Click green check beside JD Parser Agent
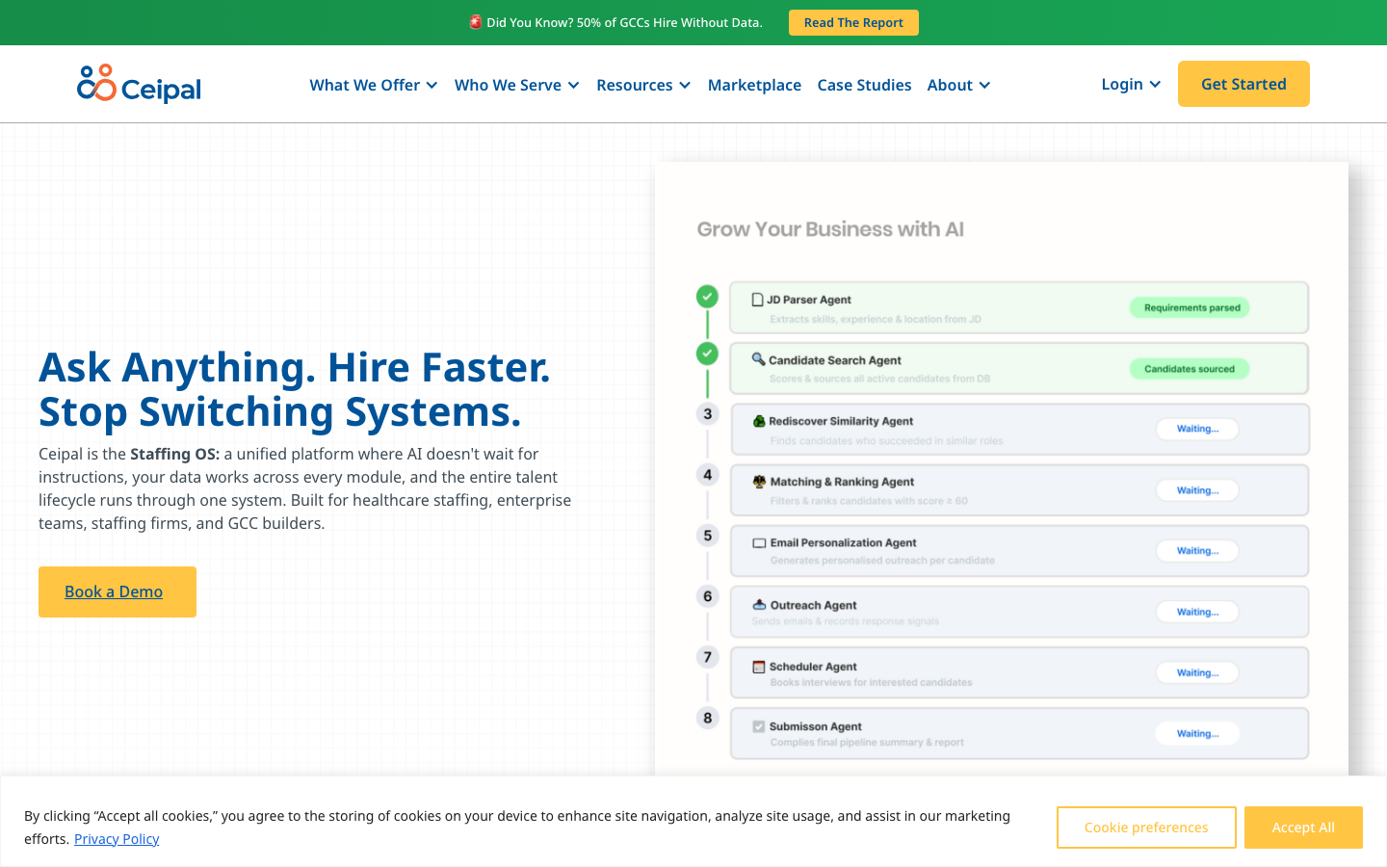The width and height of the screenshot is (1387, 867). (707, 296)
